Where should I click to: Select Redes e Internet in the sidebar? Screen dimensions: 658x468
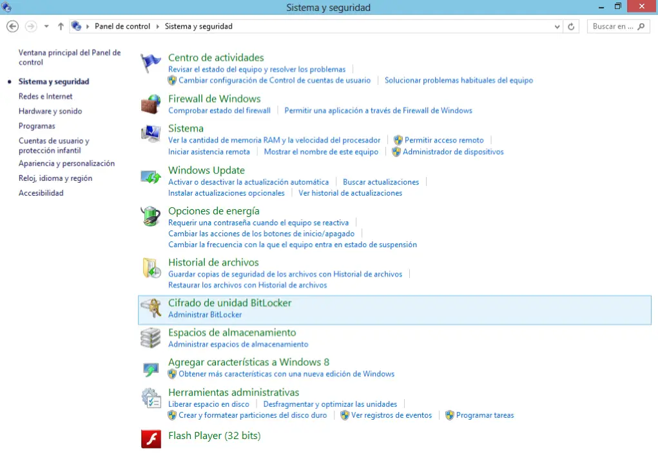pyautogui.click(x=45, y=97)
